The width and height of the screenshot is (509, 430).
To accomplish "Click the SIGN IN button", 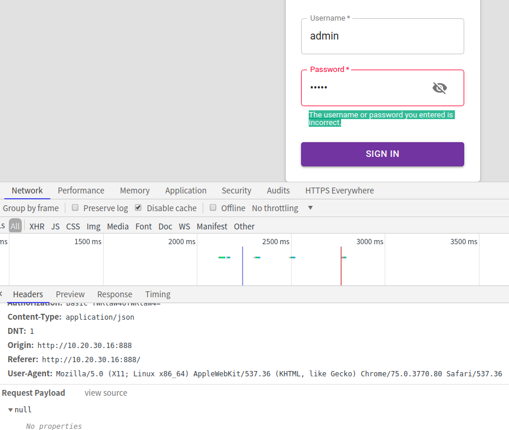I will [x=382, y=153].
